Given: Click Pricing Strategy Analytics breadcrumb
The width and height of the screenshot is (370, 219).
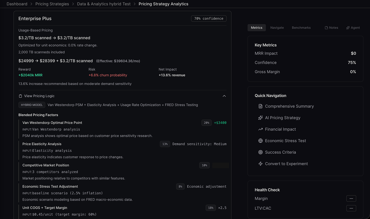Looking at the screenshot, I should (x=163, y=4).
